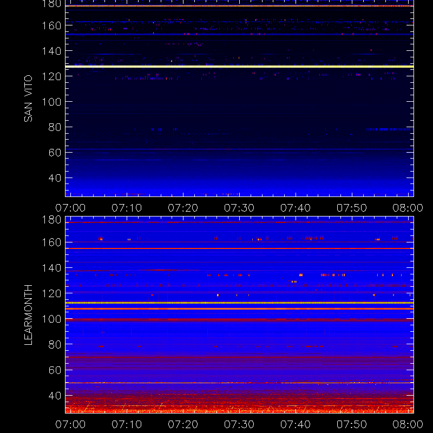Click the SAN VITO vertical axis label
The image size is (433, 433).
[x=28, y=99]
